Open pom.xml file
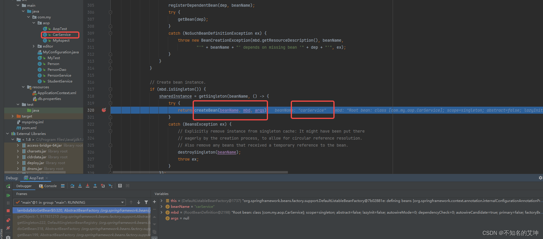 click(29, 128)
